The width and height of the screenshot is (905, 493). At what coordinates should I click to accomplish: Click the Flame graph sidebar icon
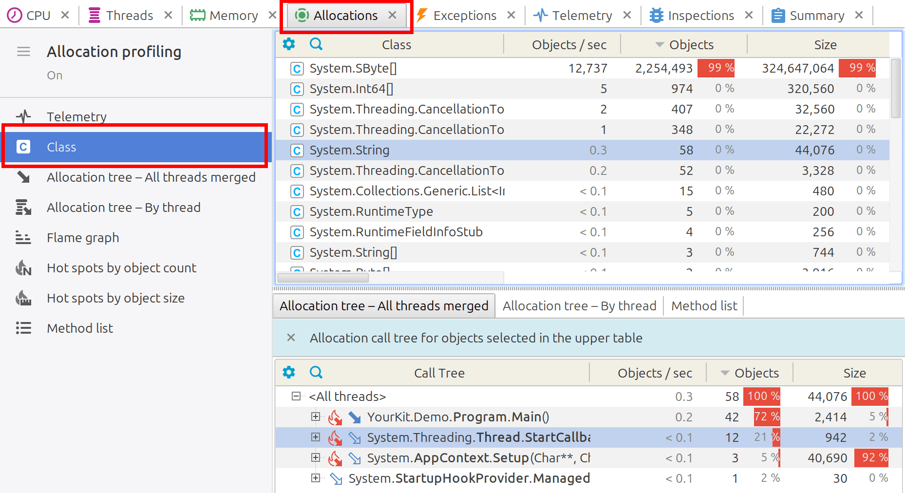pos(23,238)
